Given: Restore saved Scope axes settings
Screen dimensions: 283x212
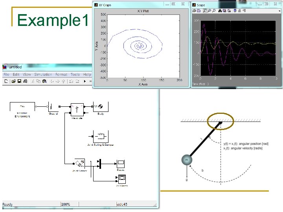Looking at the screenshot, I should point(229,11).
